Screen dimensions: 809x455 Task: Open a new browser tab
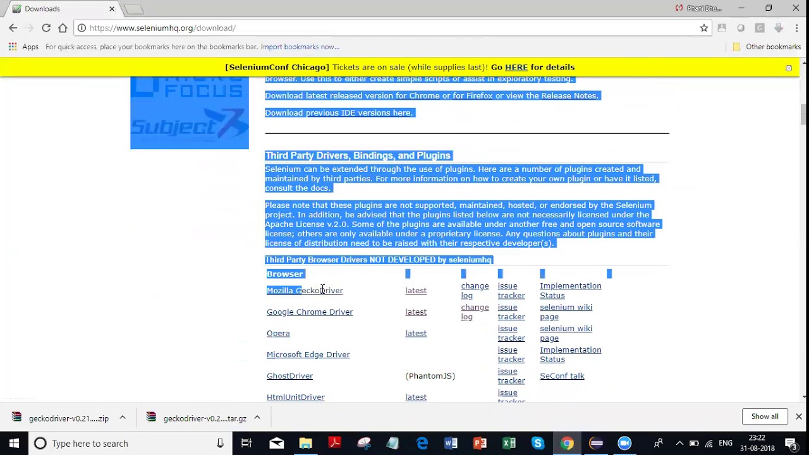tap(133, 9)
